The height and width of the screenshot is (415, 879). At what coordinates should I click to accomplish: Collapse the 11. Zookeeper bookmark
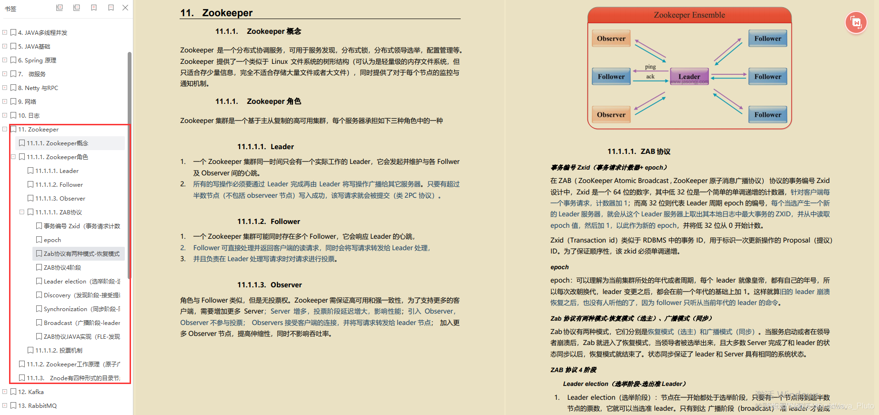pyautogui.click(x=5, y=129)
